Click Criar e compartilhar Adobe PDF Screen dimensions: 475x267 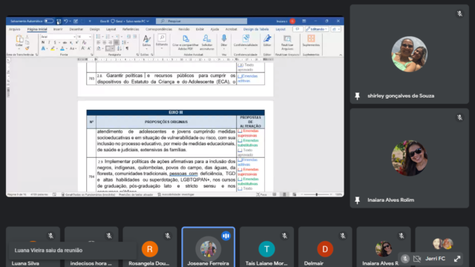186,42
